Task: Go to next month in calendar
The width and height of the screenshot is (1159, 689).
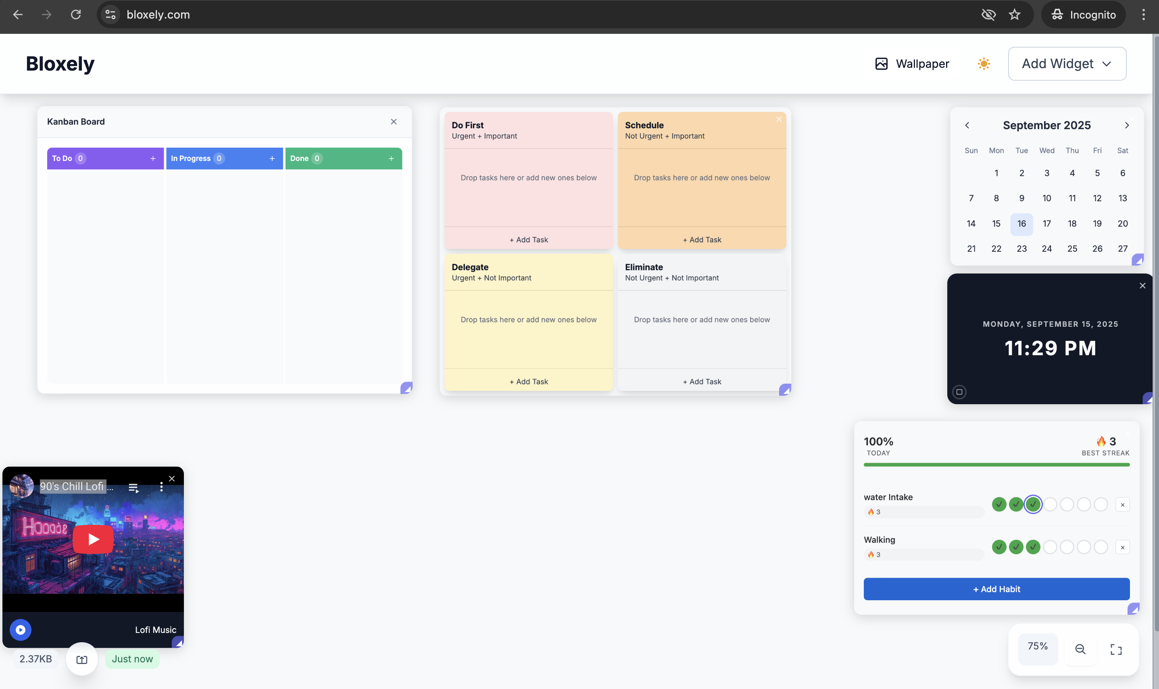Action: click(1126, 125)
